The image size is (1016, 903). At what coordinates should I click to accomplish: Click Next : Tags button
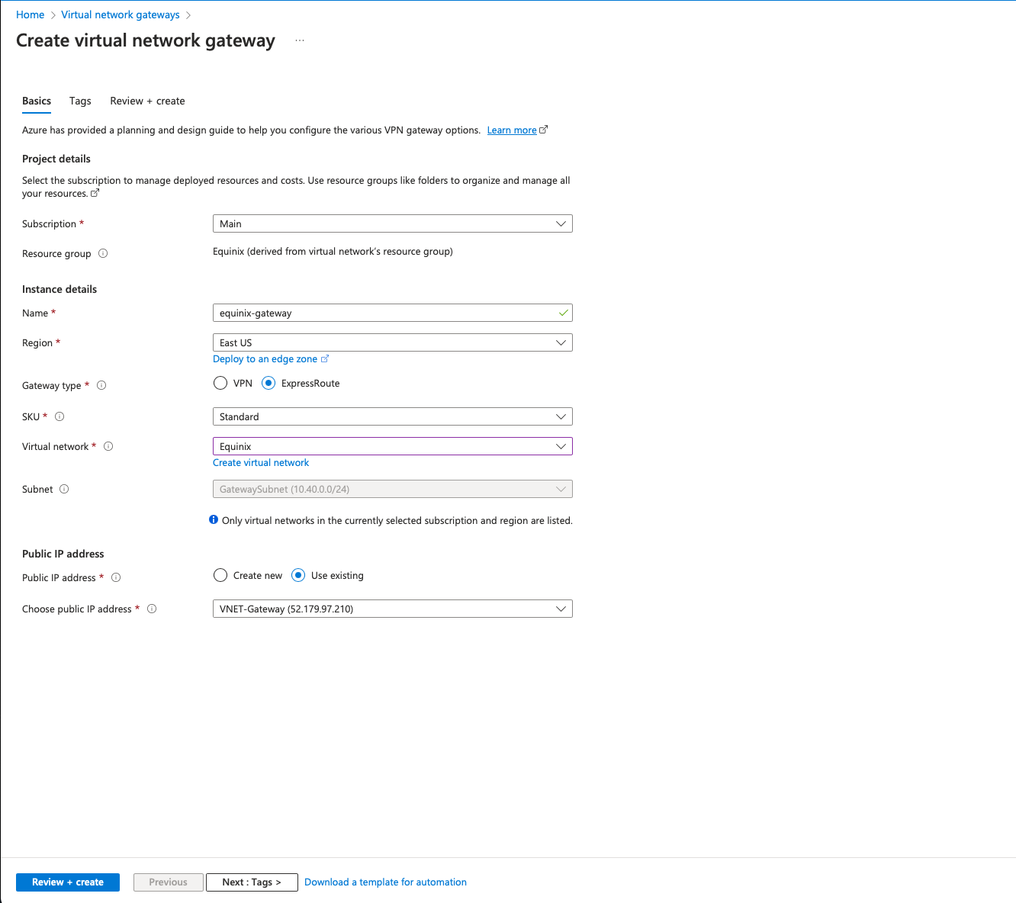click(252, 882)
